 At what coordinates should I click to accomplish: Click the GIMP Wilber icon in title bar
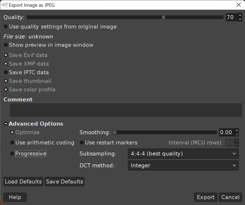click(x=4, y=5)
